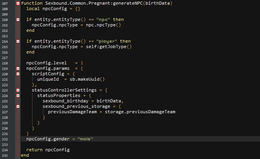Click "statusProperties" on line 224
The width and height of the screenshot is (260, 159).
point(59,95)
